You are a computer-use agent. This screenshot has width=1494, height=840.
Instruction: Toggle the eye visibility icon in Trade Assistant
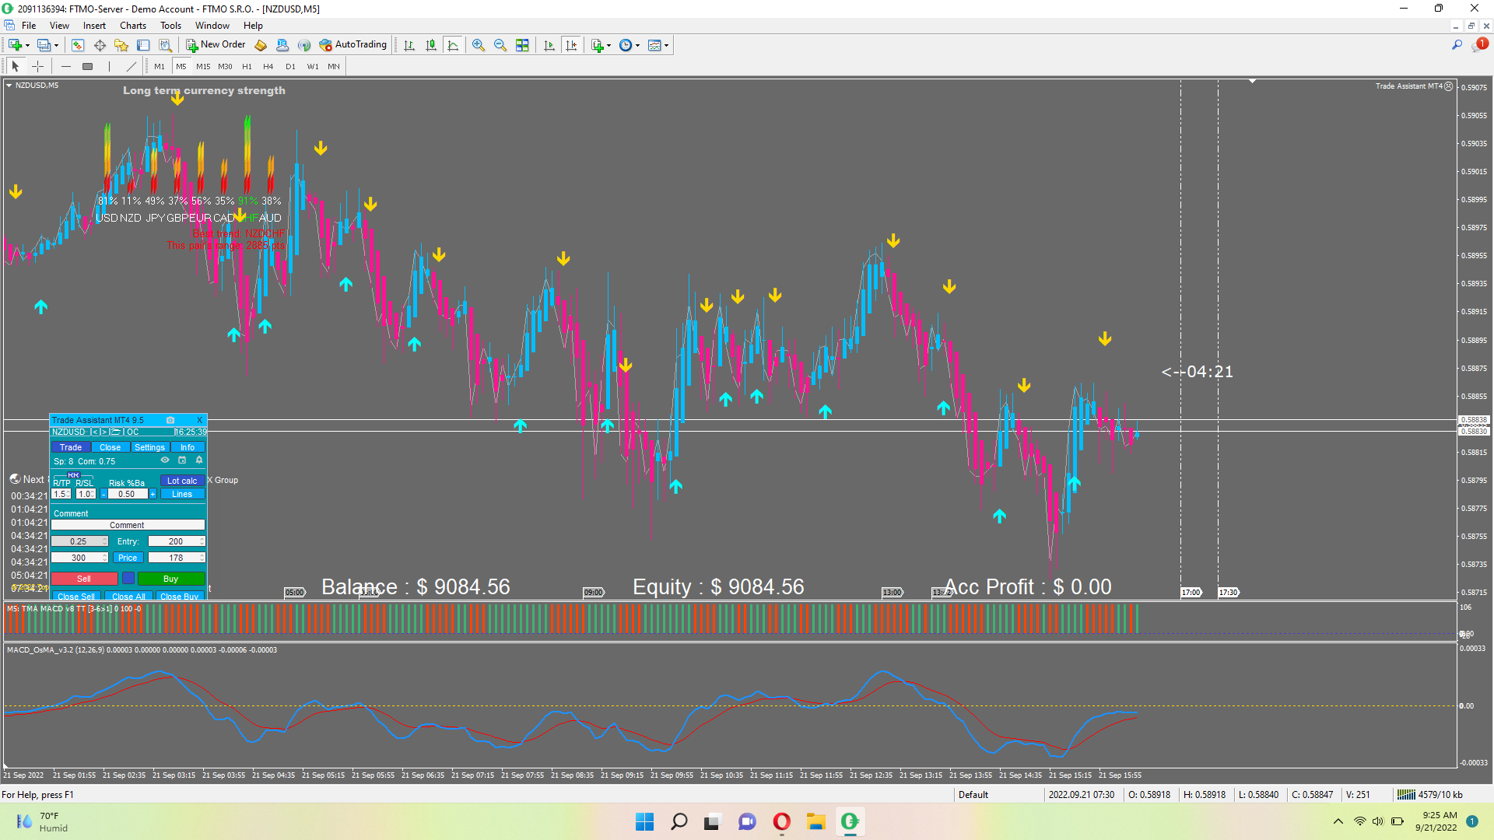click(x=165, y=460)
